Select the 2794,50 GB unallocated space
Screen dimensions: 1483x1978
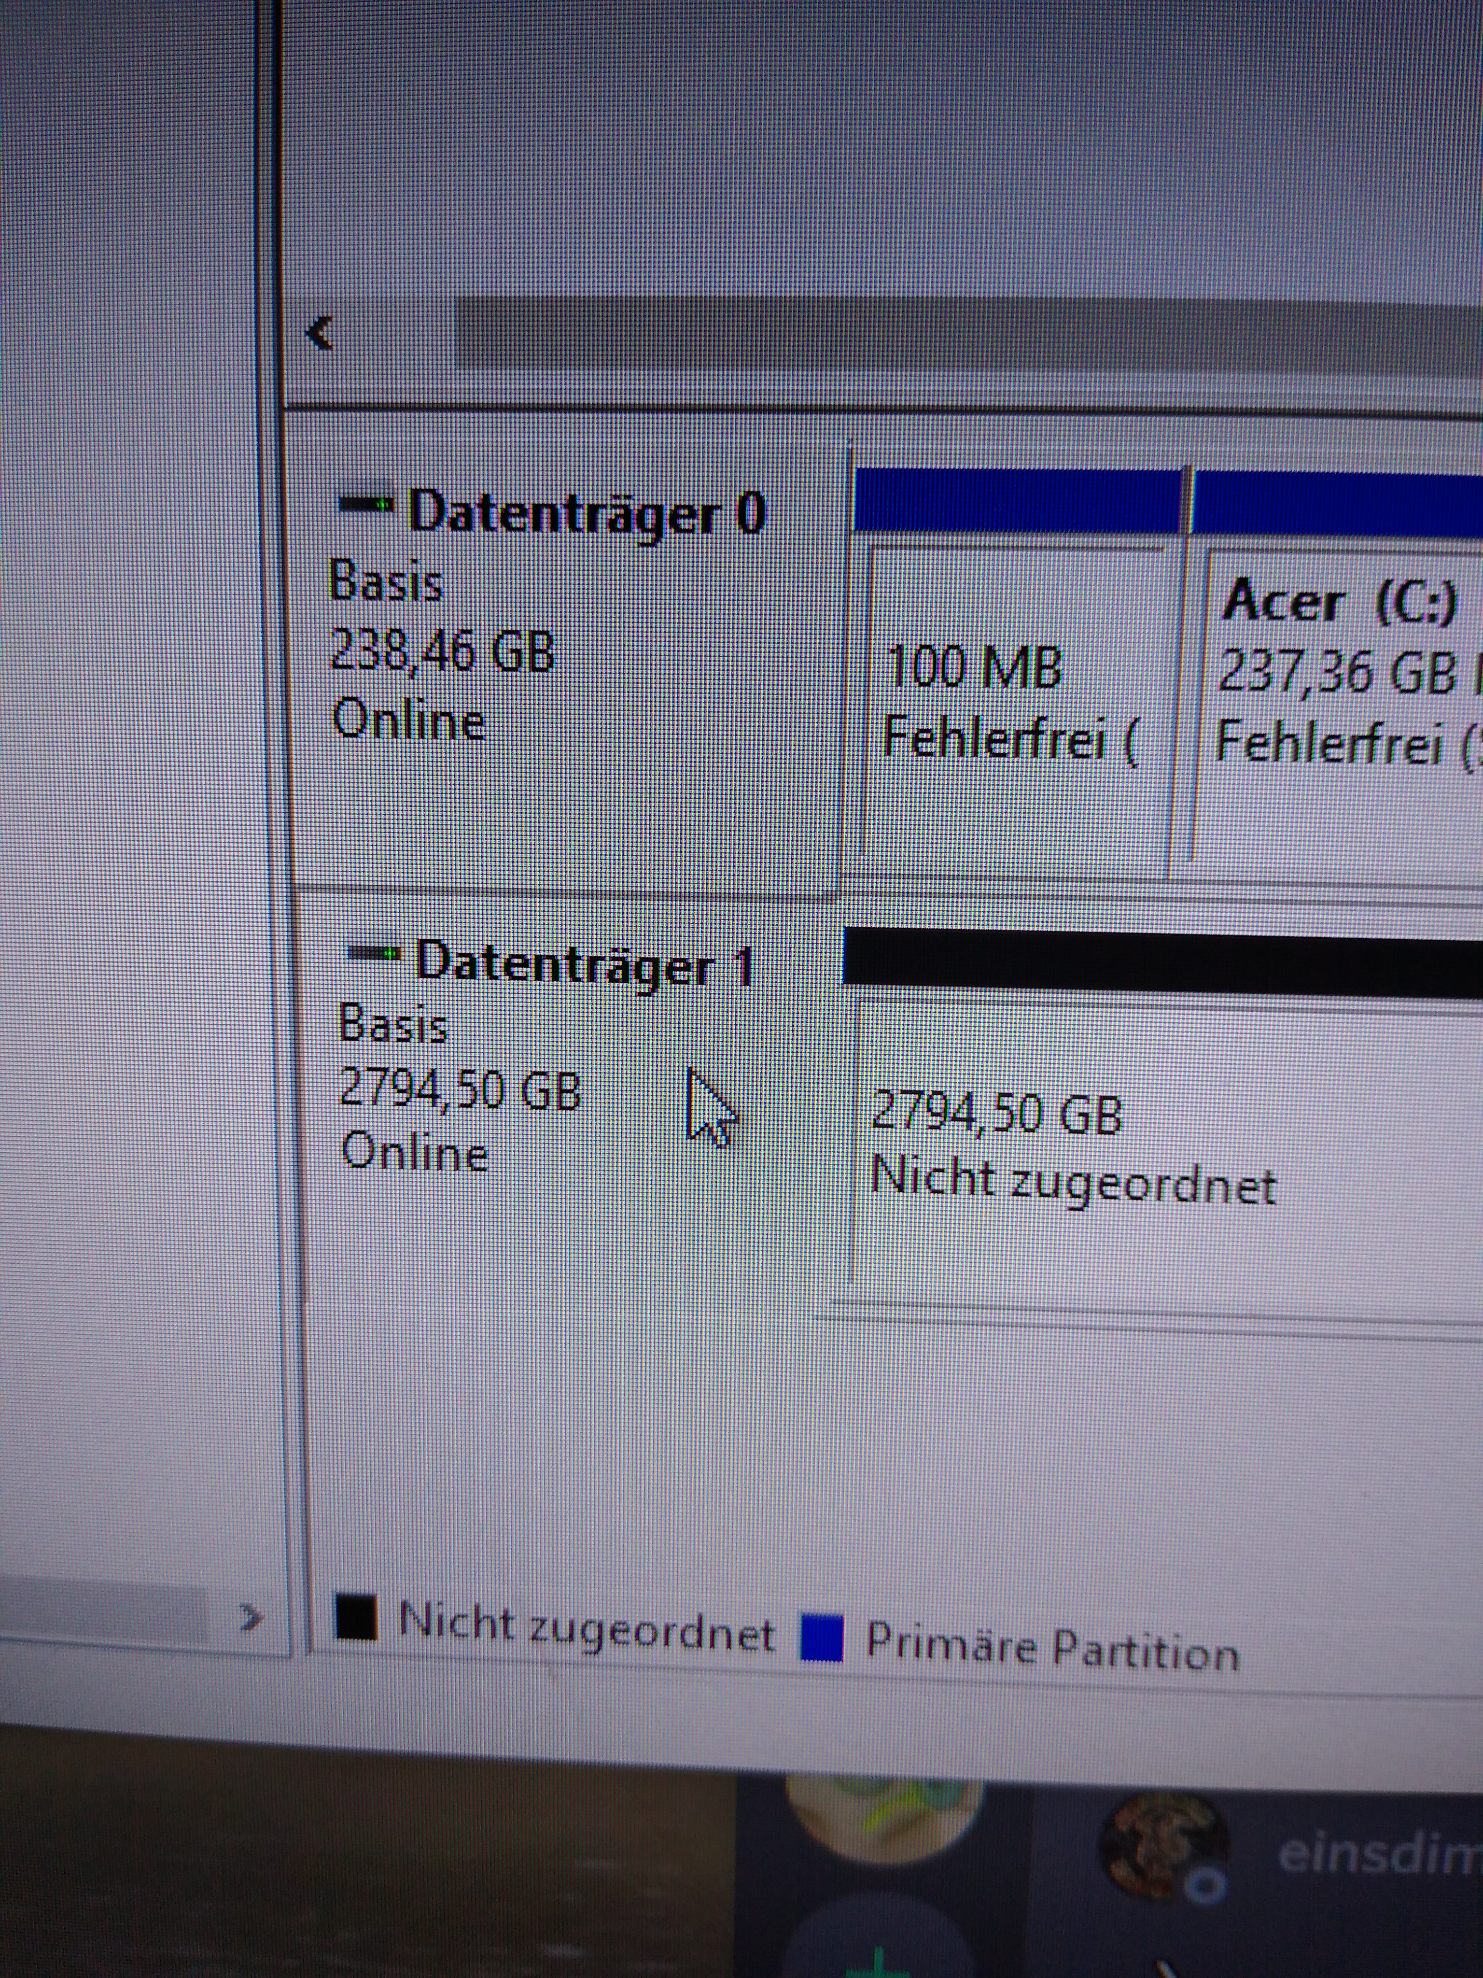tap(1162, 1154)
